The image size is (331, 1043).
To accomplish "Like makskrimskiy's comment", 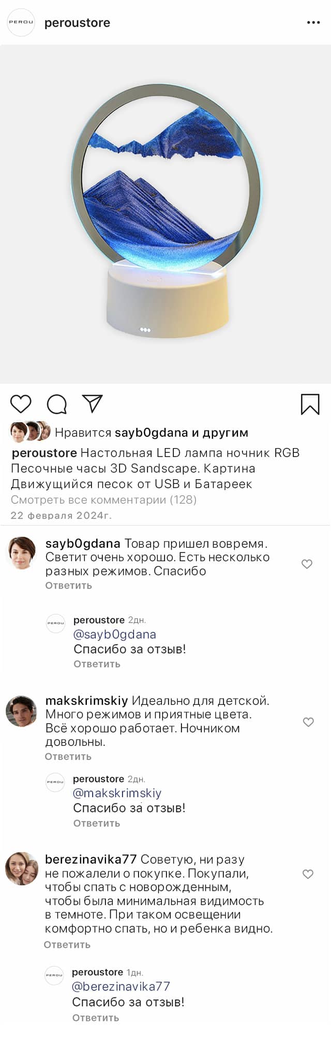I will pos(308,722).
